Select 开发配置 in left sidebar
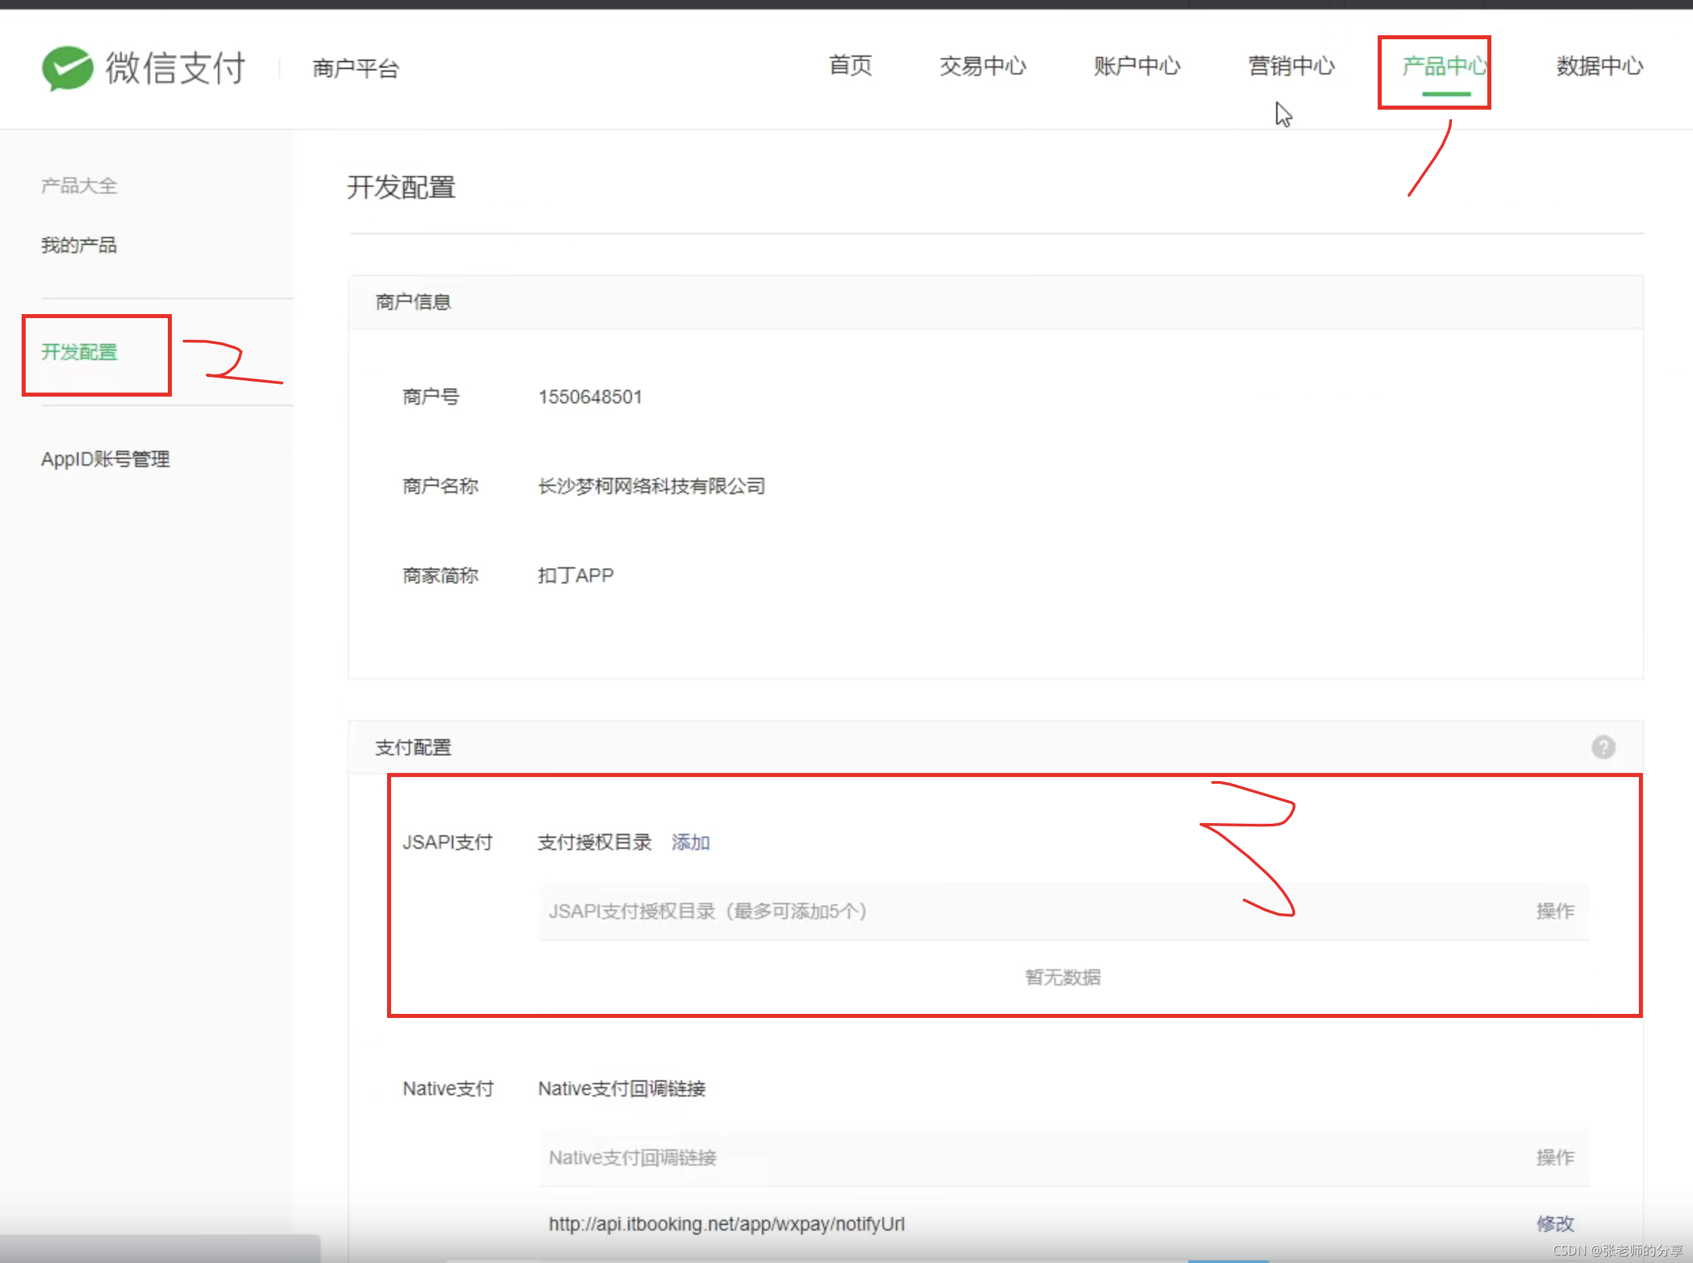The image size is (1693, 1263). pyautogui.click(x=78, y=353)
